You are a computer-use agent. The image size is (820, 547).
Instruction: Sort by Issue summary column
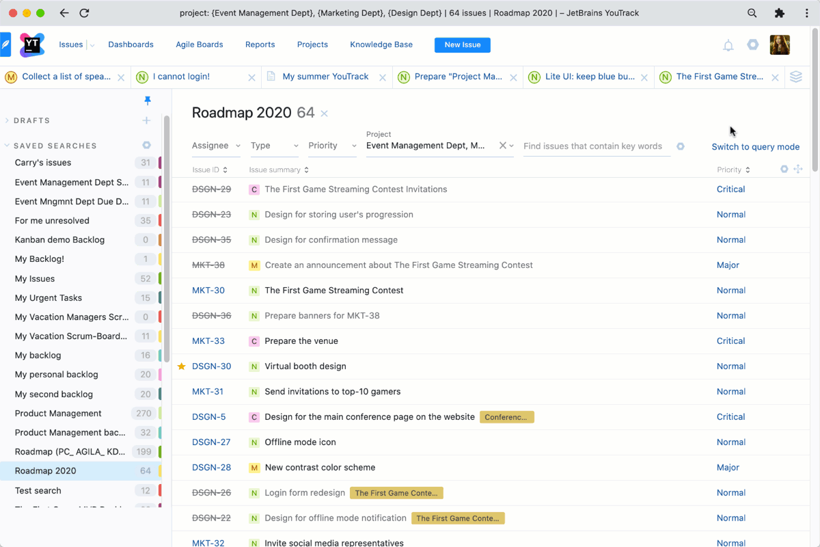[x=279, y=170]
